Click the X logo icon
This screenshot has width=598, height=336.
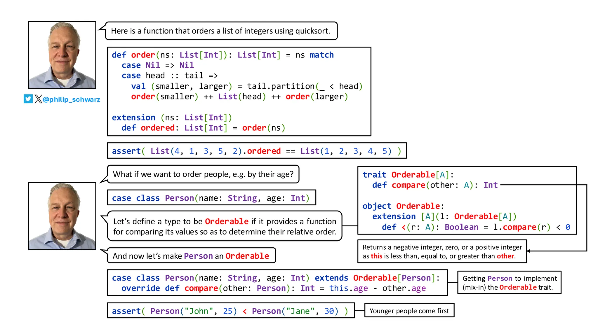(38, 99)
